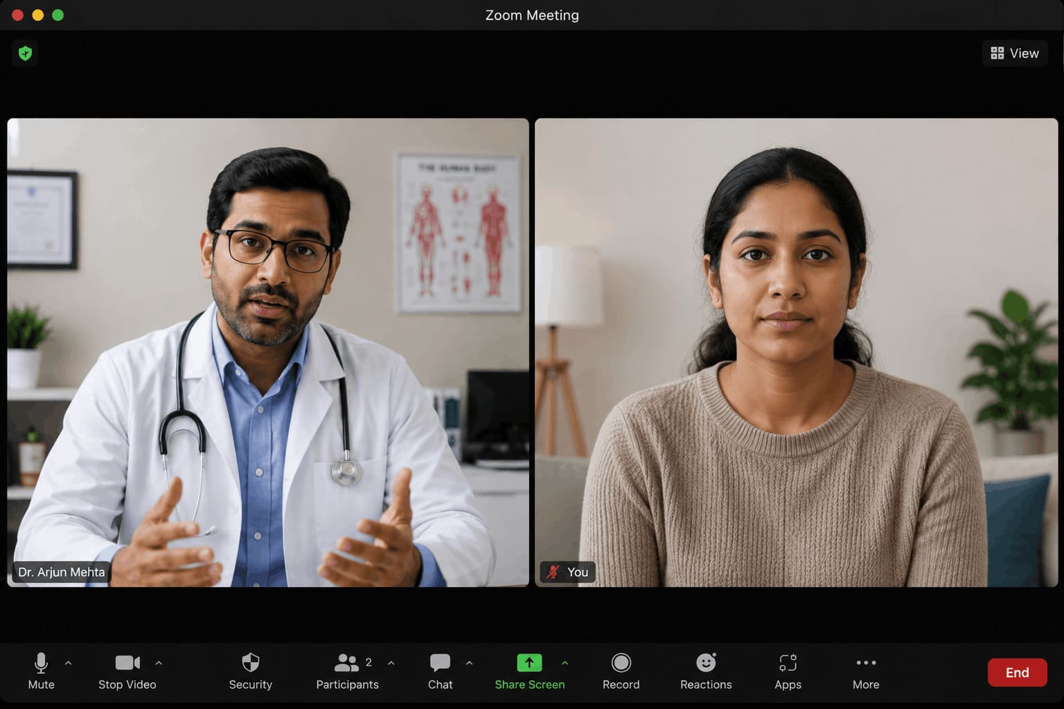Select Dr. Arjun Mehta's video tile
1064x709 pixels.
click(268, 352)
